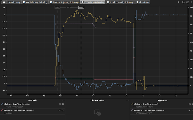Select NT:/Swerve Drive/Trajectory Samples/vx field
This screenshot has width=193, height=120.
pos(19,111)
